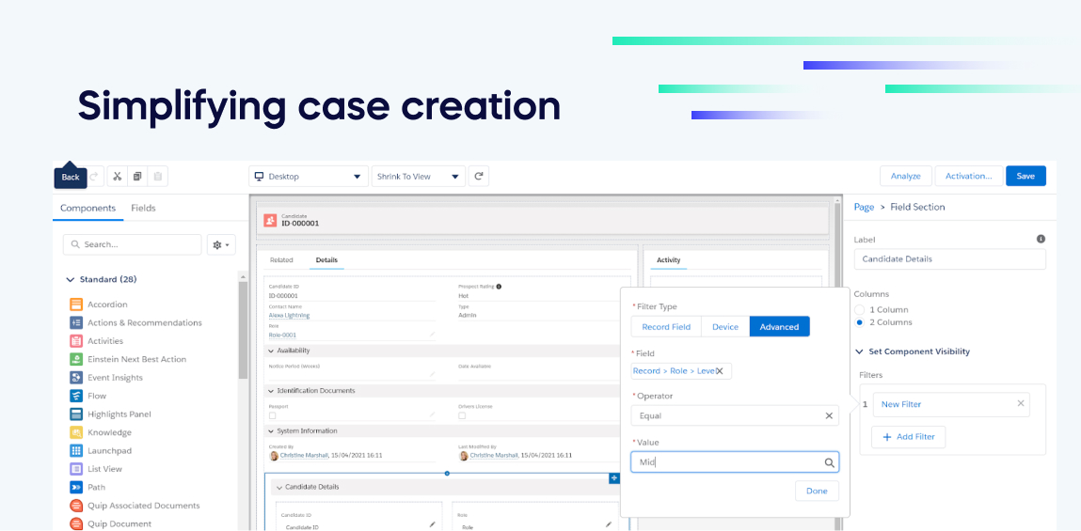This screenshot has width=1081, height=531.
Task: Select the Knowledge component icon
Action: click(x=76, y=432)
